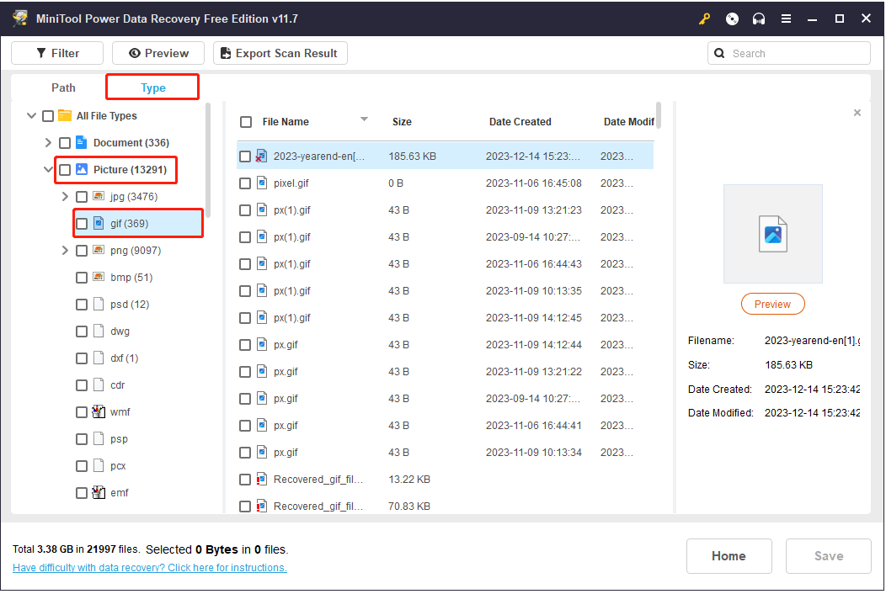This screenshot has height=594, width=886.
Task: Click the pcx type icon
Action: 99,465
